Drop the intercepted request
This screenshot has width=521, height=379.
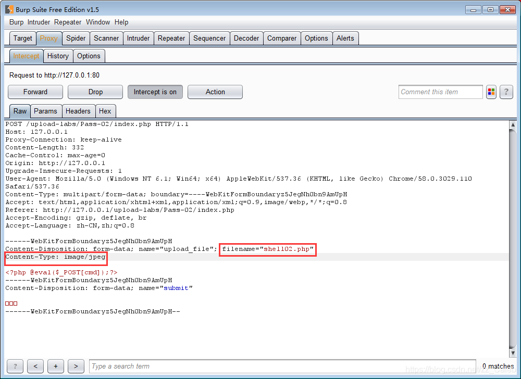tap(95, 92)
